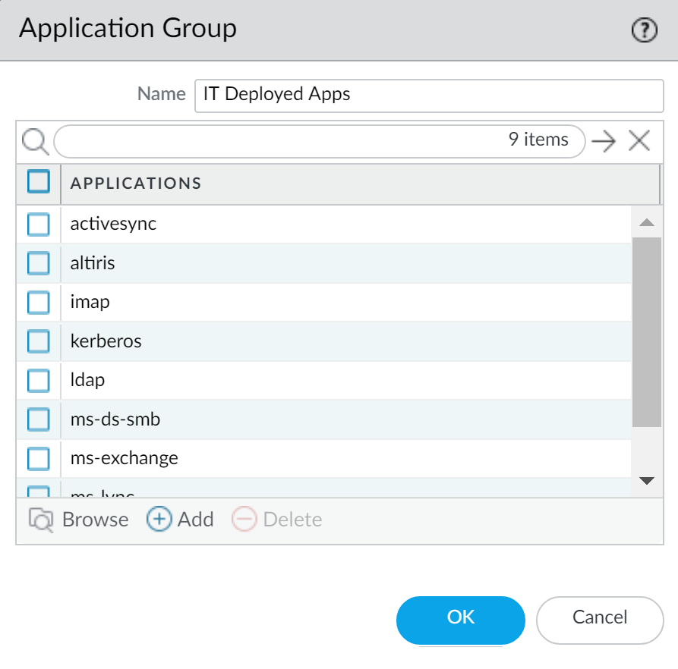
Task: Toggle the select-all Applications checkbox
Action: [39, 183]
